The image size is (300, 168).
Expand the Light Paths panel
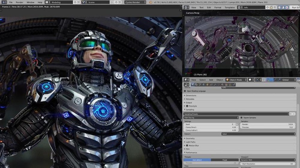[x=191, y=142]
